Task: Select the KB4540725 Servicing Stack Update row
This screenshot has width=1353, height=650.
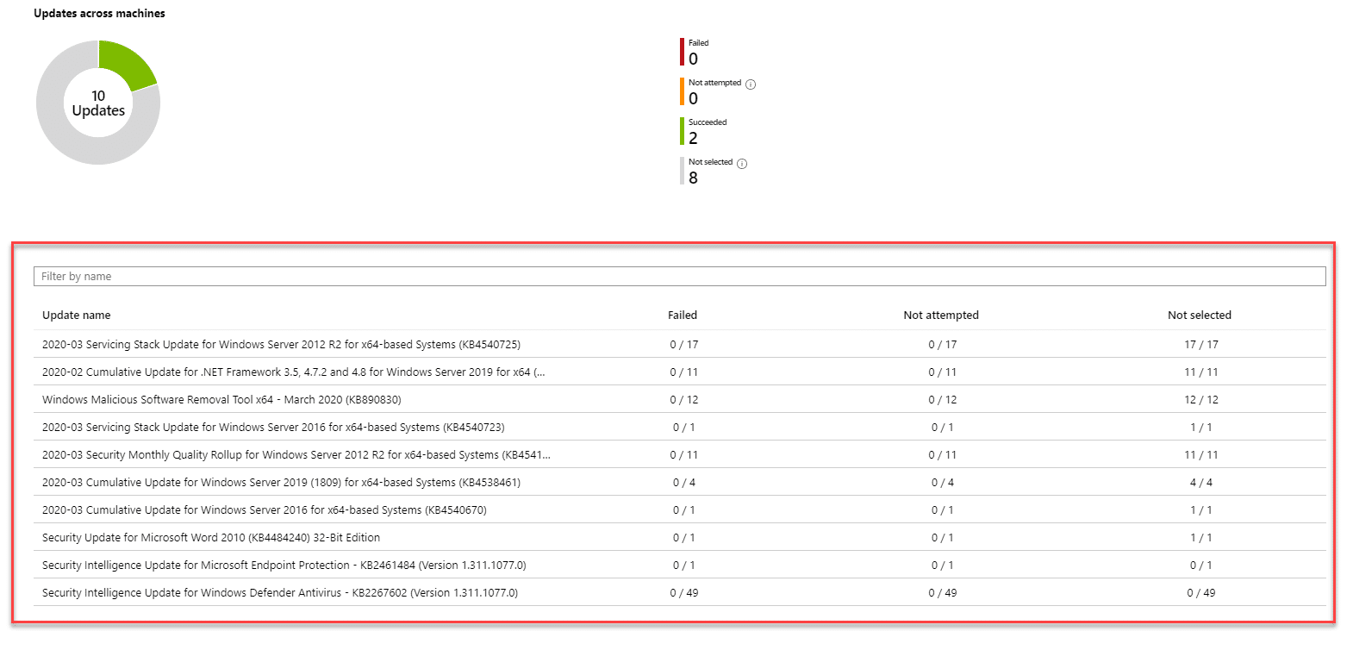Action: coord(679,344)
